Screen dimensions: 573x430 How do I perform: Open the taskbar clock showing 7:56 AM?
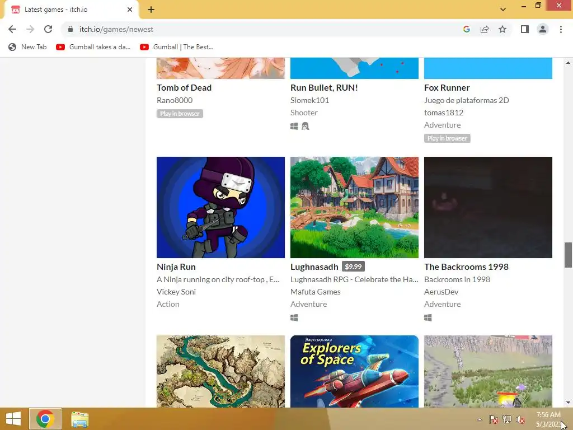(548, 419)
